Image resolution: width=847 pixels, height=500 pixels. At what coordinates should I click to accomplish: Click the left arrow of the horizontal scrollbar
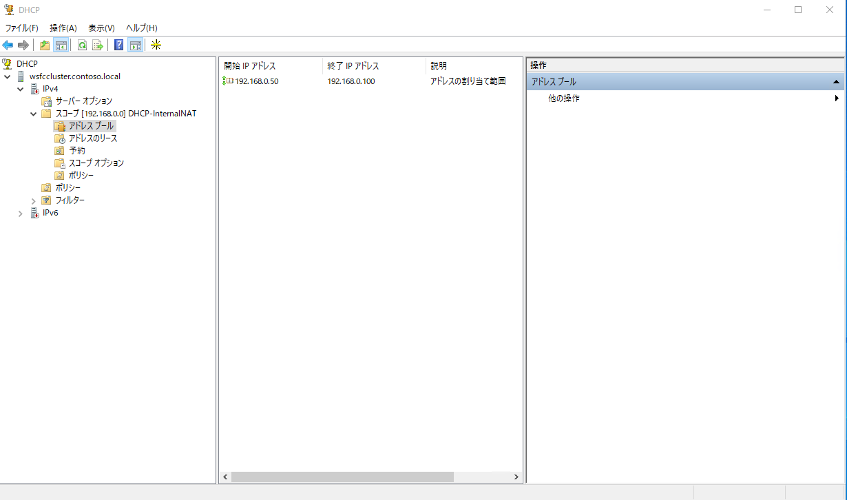pos(225,477)
